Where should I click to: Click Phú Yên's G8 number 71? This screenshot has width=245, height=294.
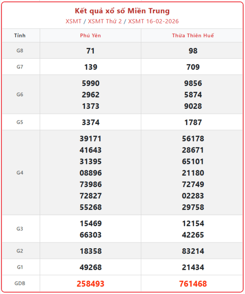pyautogui.click(x=91, y=51)
